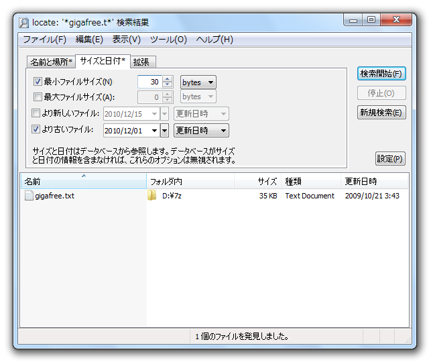Minimize the locate window
Screen dimensions: 431x364
[x=353, y=20]
